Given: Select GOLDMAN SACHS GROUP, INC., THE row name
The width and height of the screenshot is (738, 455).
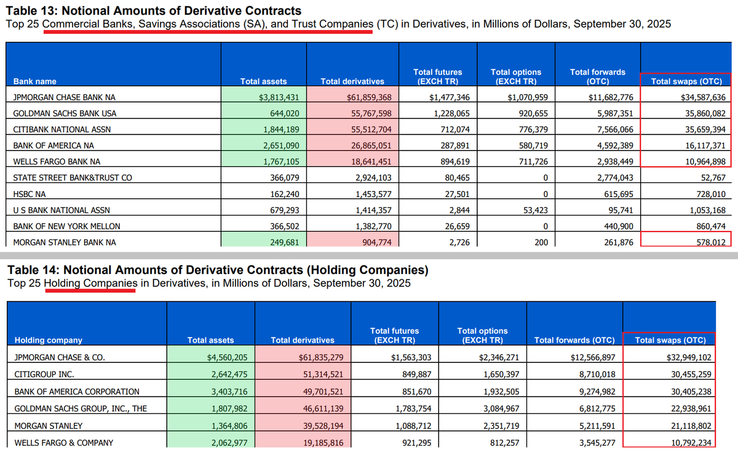Looking at the screenshot, I should pyautogui.click(x=81, y=408).
